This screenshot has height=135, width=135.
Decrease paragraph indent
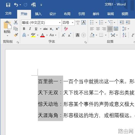tap(122, 22)
